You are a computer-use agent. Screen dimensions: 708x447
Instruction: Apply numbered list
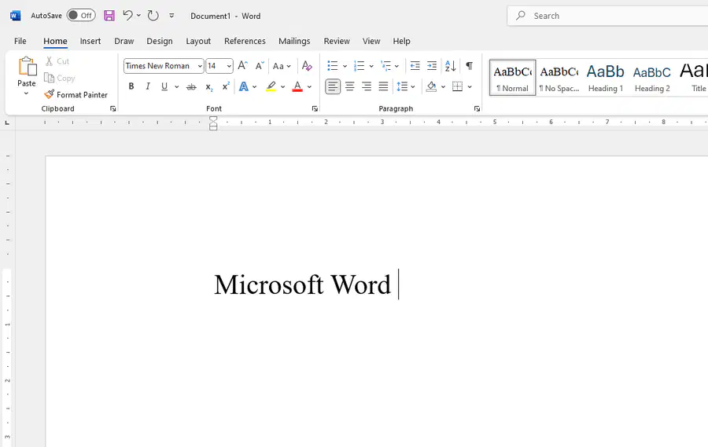tap(359, 66)
